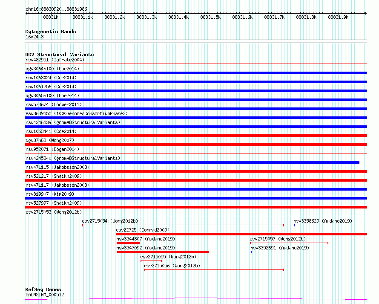Select esv2715054 (Wong2012b) variant label
Screen dimensions: 379x304
click(110, 221)
